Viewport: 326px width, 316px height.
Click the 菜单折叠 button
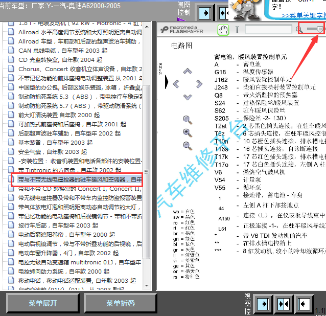121,303
